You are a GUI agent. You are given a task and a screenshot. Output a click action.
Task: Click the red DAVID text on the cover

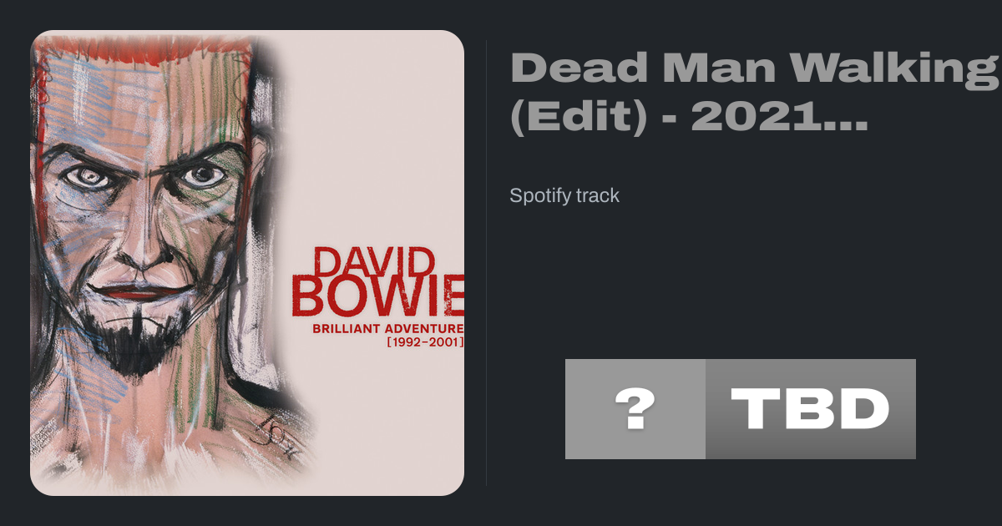point(373,261)
